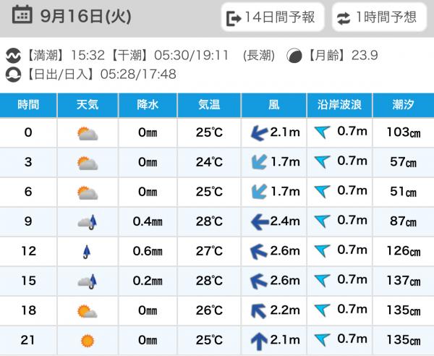
Task: Click the wind arrow at hour 9
Action: click(x=258, y=221)
